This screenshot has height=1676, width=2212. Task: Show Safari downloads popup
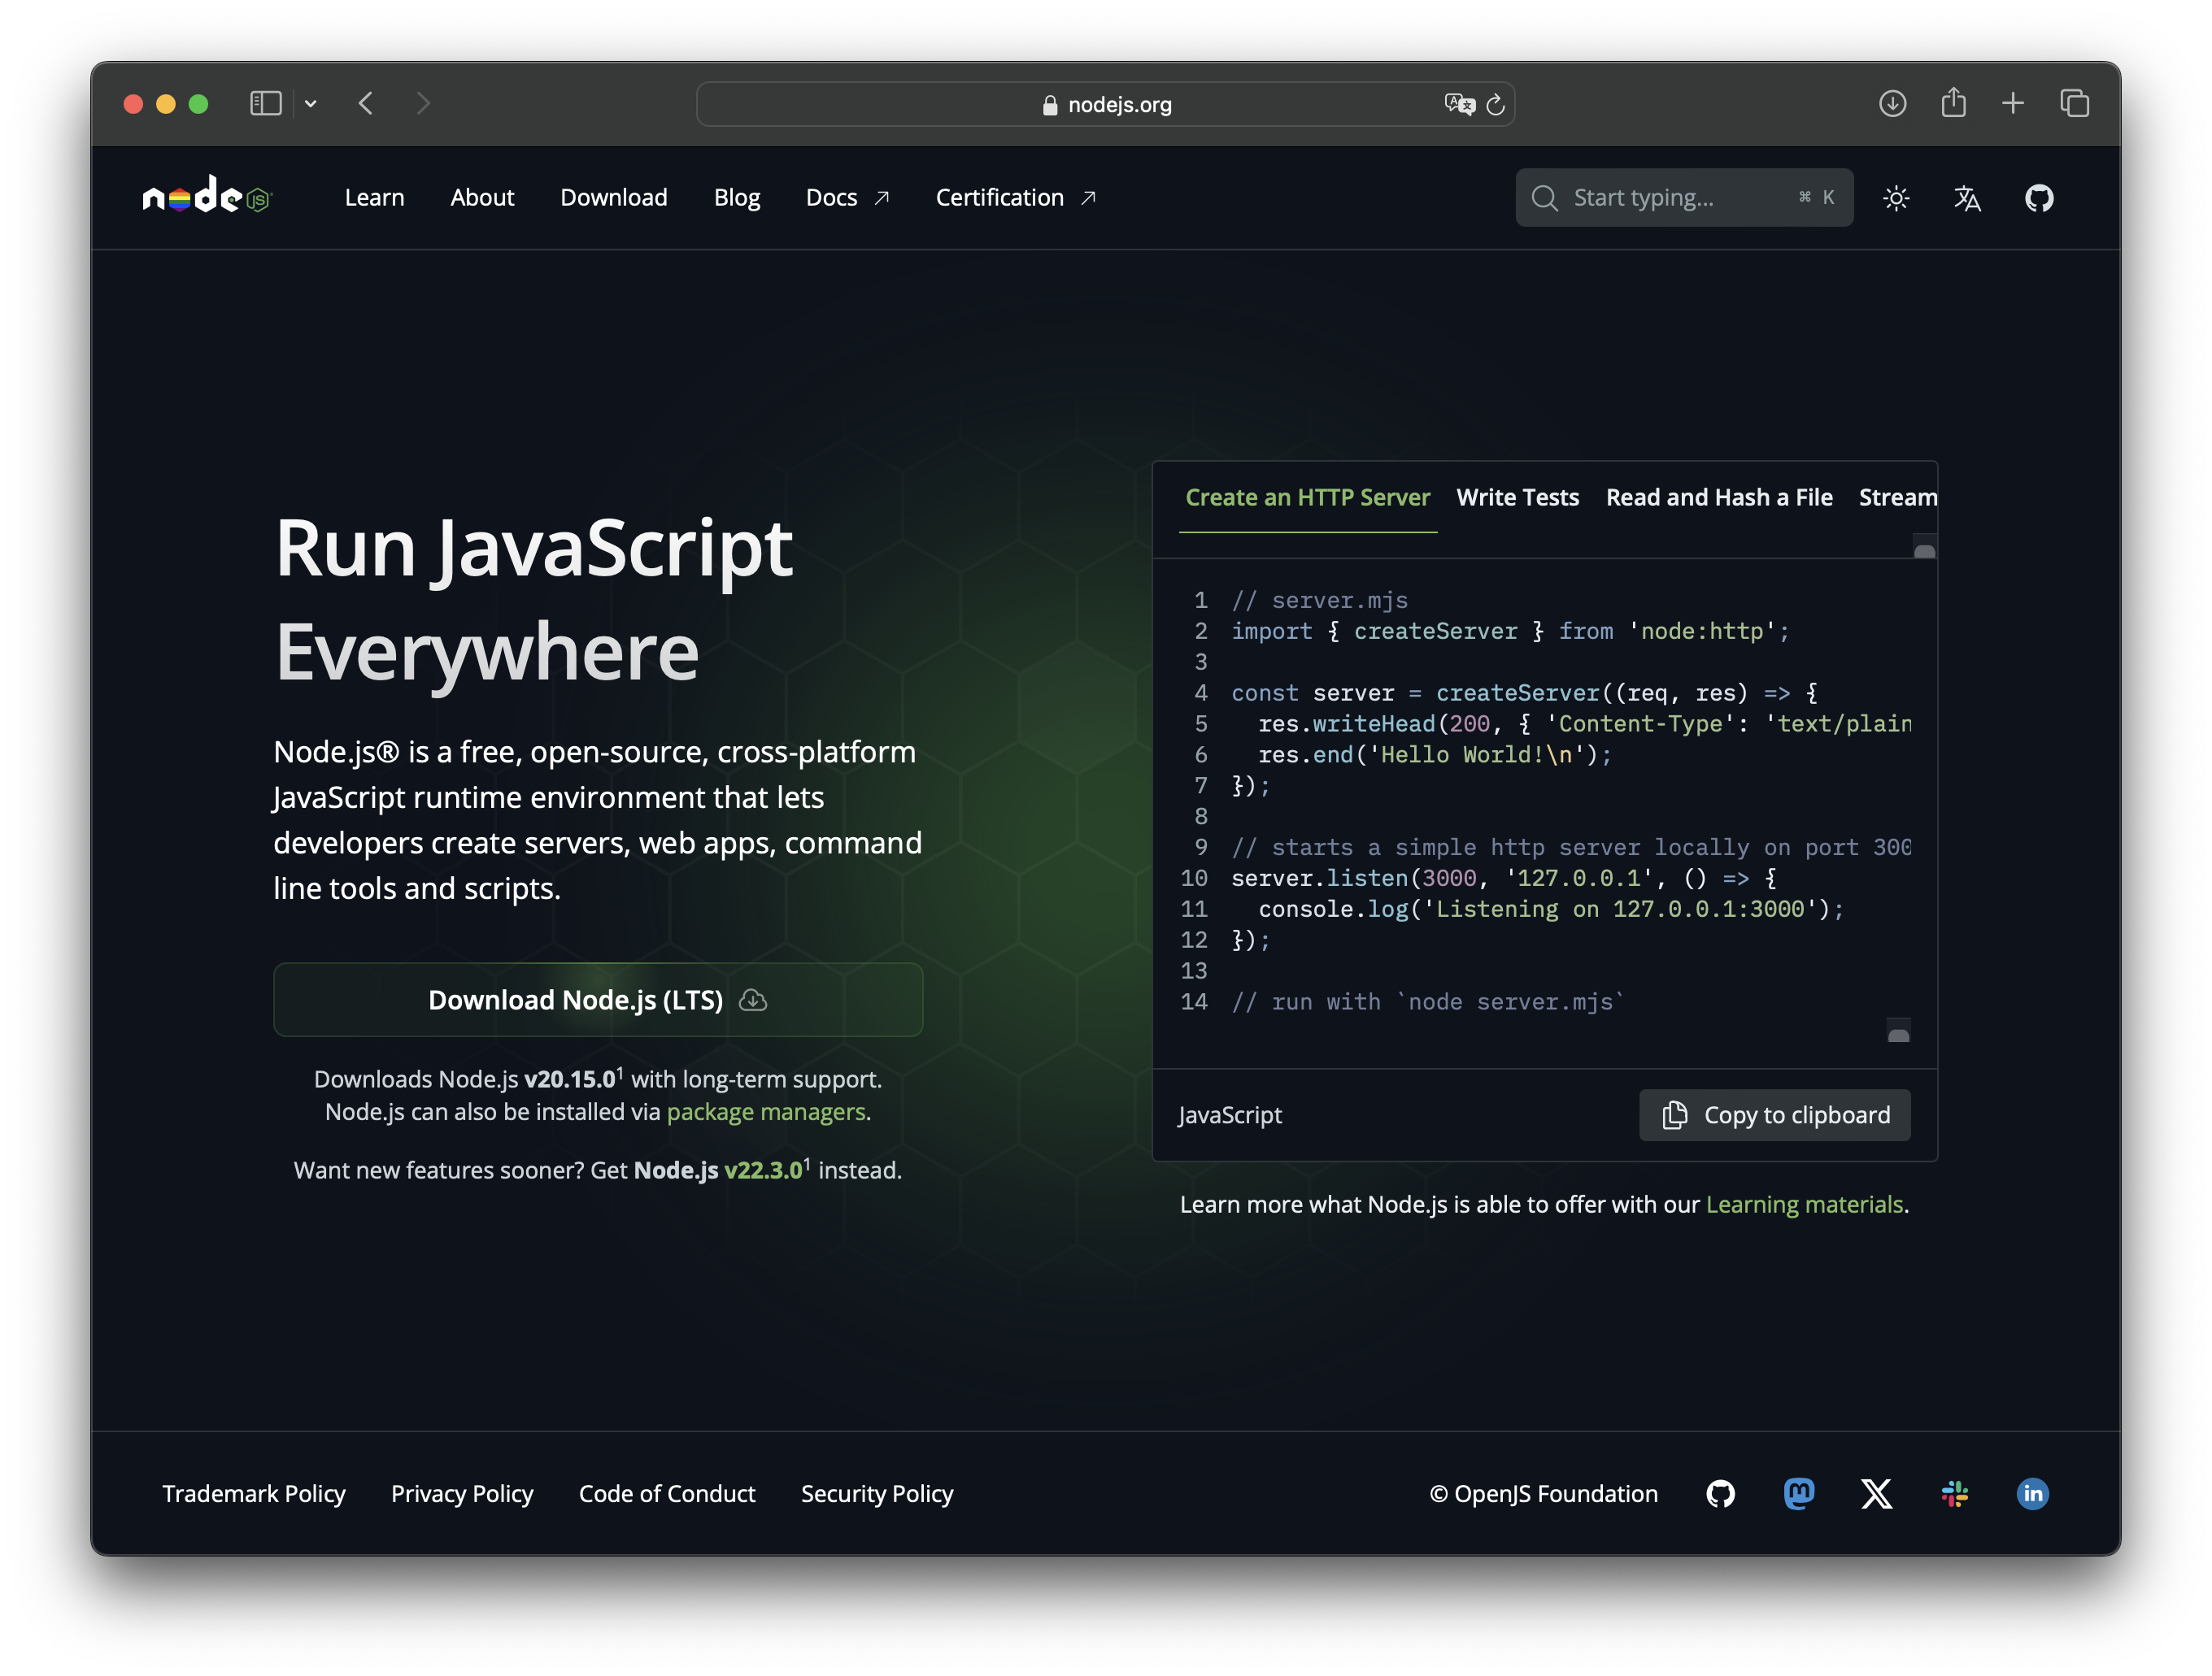[x=1892, y=104]
